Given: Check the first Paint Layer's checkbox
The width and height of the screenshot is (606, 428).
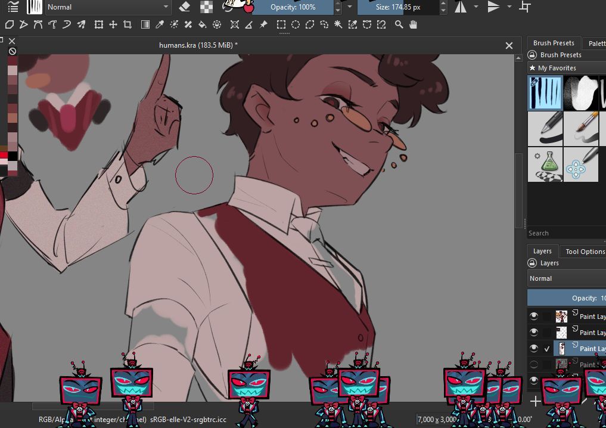Looking at the screenshot, I should click(547, 317).
